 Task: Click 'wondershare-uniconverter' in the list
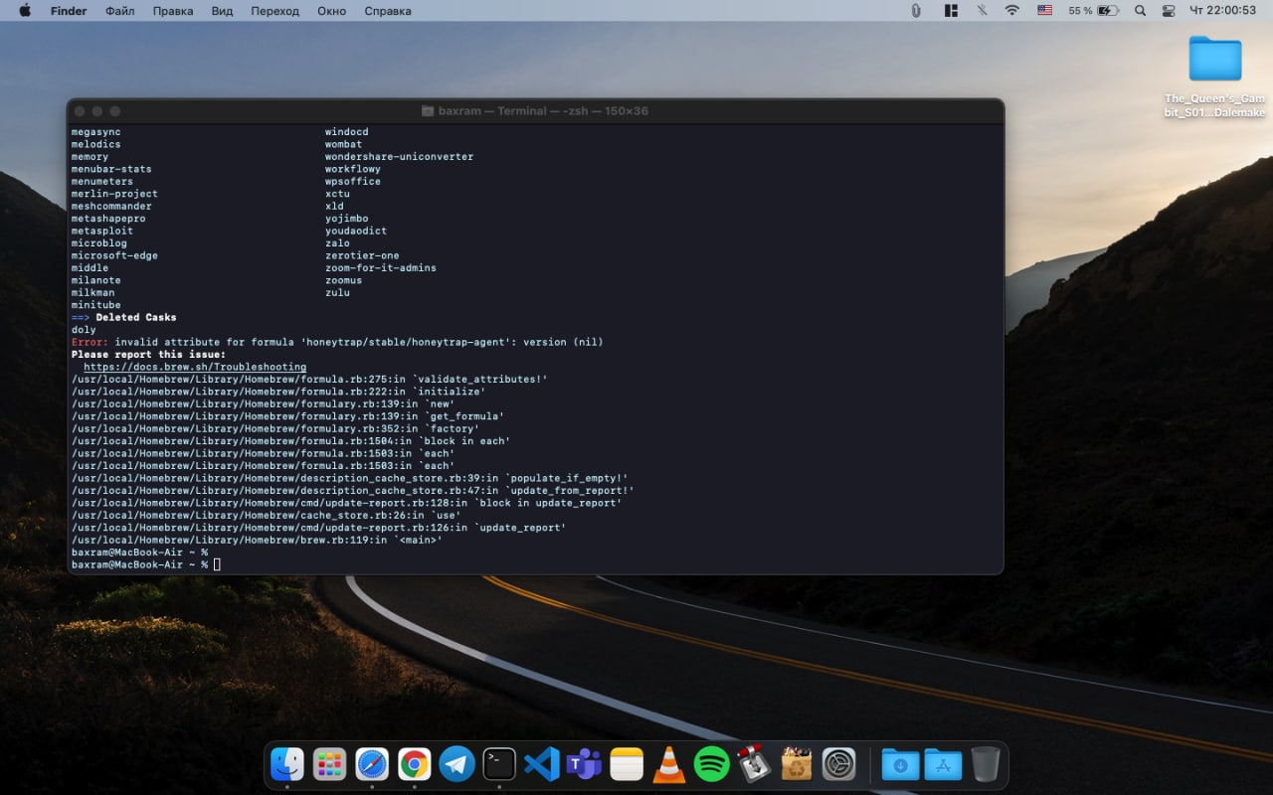click(400, 157)
